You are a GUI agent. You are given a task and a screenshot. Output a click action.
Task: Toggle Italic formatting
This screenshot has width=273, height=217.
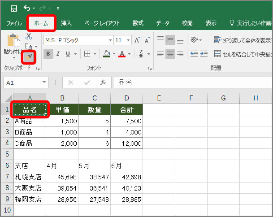58,54
